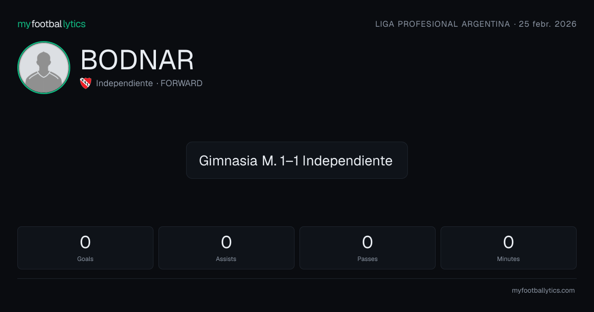The height and width of the screenshot is (312, 594).
Task: Visit the myfootballytics.com footer link
Action: 543,291
